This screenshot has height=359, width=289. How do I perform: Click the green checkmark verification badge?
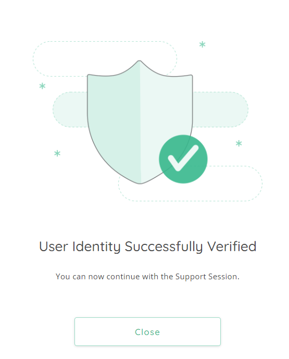point(183,159)
